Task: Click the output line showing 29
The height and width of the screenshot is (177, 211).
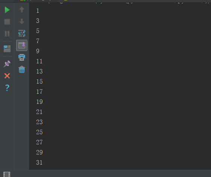Action: [x=39, y=152]
